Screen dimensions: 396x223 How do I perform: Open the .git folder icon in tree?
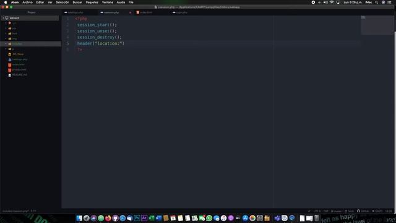(10, 23)
